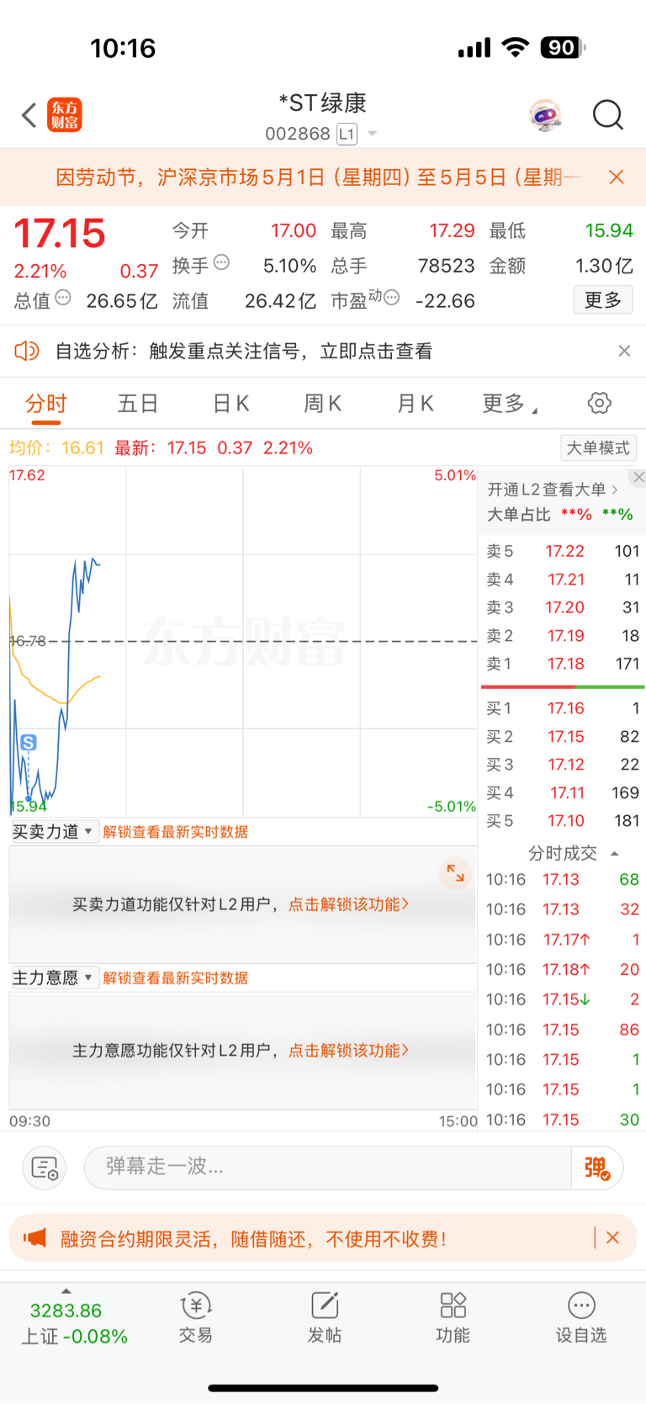The height and width of the screenshot is (1404, 646).
Task: Select the 买5 17.10 order row
Action: (x=562, y=820)
